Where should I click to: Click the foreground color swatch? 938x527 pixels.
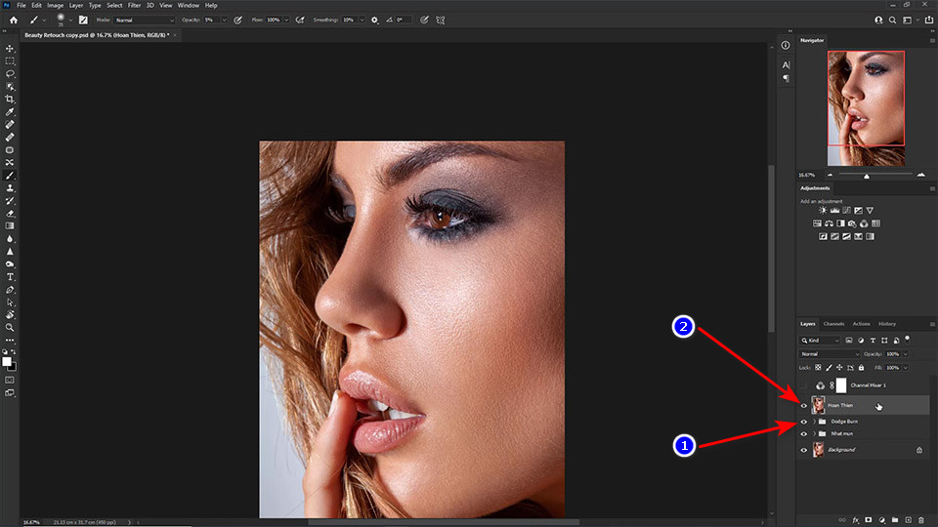(x=8, y=361)
